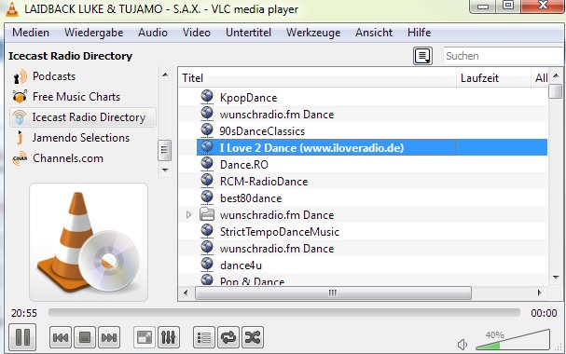Open the Video menu
This screenshot has width=566, height=354.
tap(197, 33)
